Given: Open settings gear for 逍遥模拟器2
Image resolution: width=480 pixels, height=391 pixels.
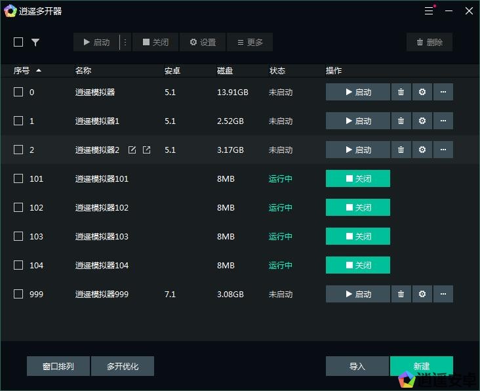Looking at the screenshot, I should pyautogui.click(x=422, y=150).
